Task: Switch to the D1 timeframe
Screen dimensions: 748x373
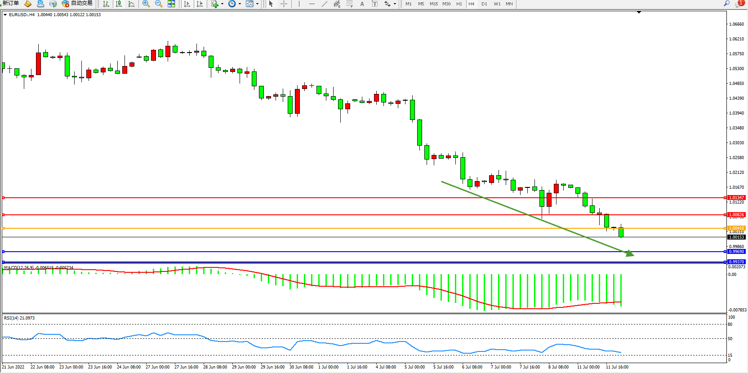Action: click(x=484, y=4)
